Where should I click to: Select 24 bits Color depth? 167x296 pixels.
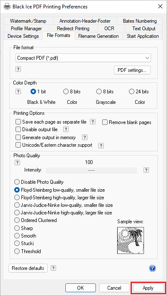[131, 92]
